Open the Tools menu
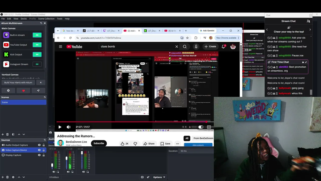Screen dimensions: 321x181 tap(60, 19)
